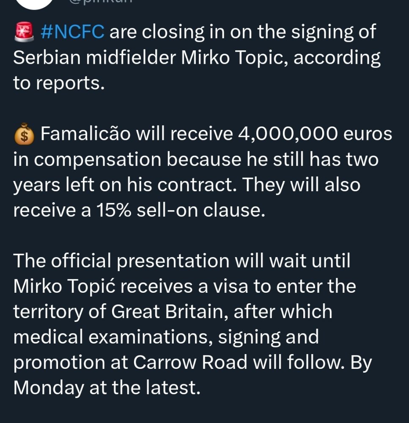Tap the words "in compensation"
Viewport: 409px width, 423px height.
pyautogui.click(x=87, y=160)
